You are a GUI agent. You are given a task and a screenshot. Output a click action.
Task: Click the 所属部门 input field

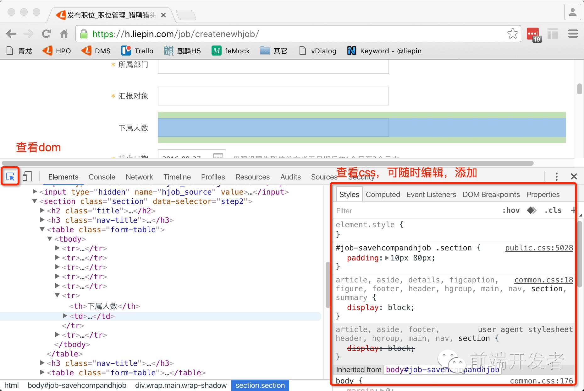pyautogui.click(x=273, y=67)
